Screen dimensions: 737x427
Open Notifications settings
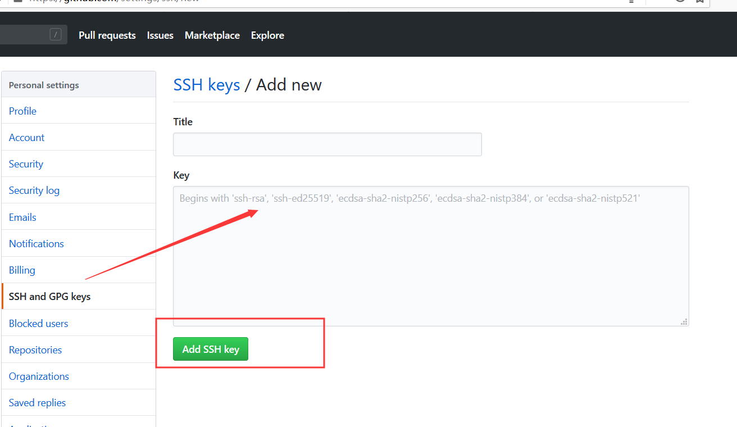tap(37, 244)
